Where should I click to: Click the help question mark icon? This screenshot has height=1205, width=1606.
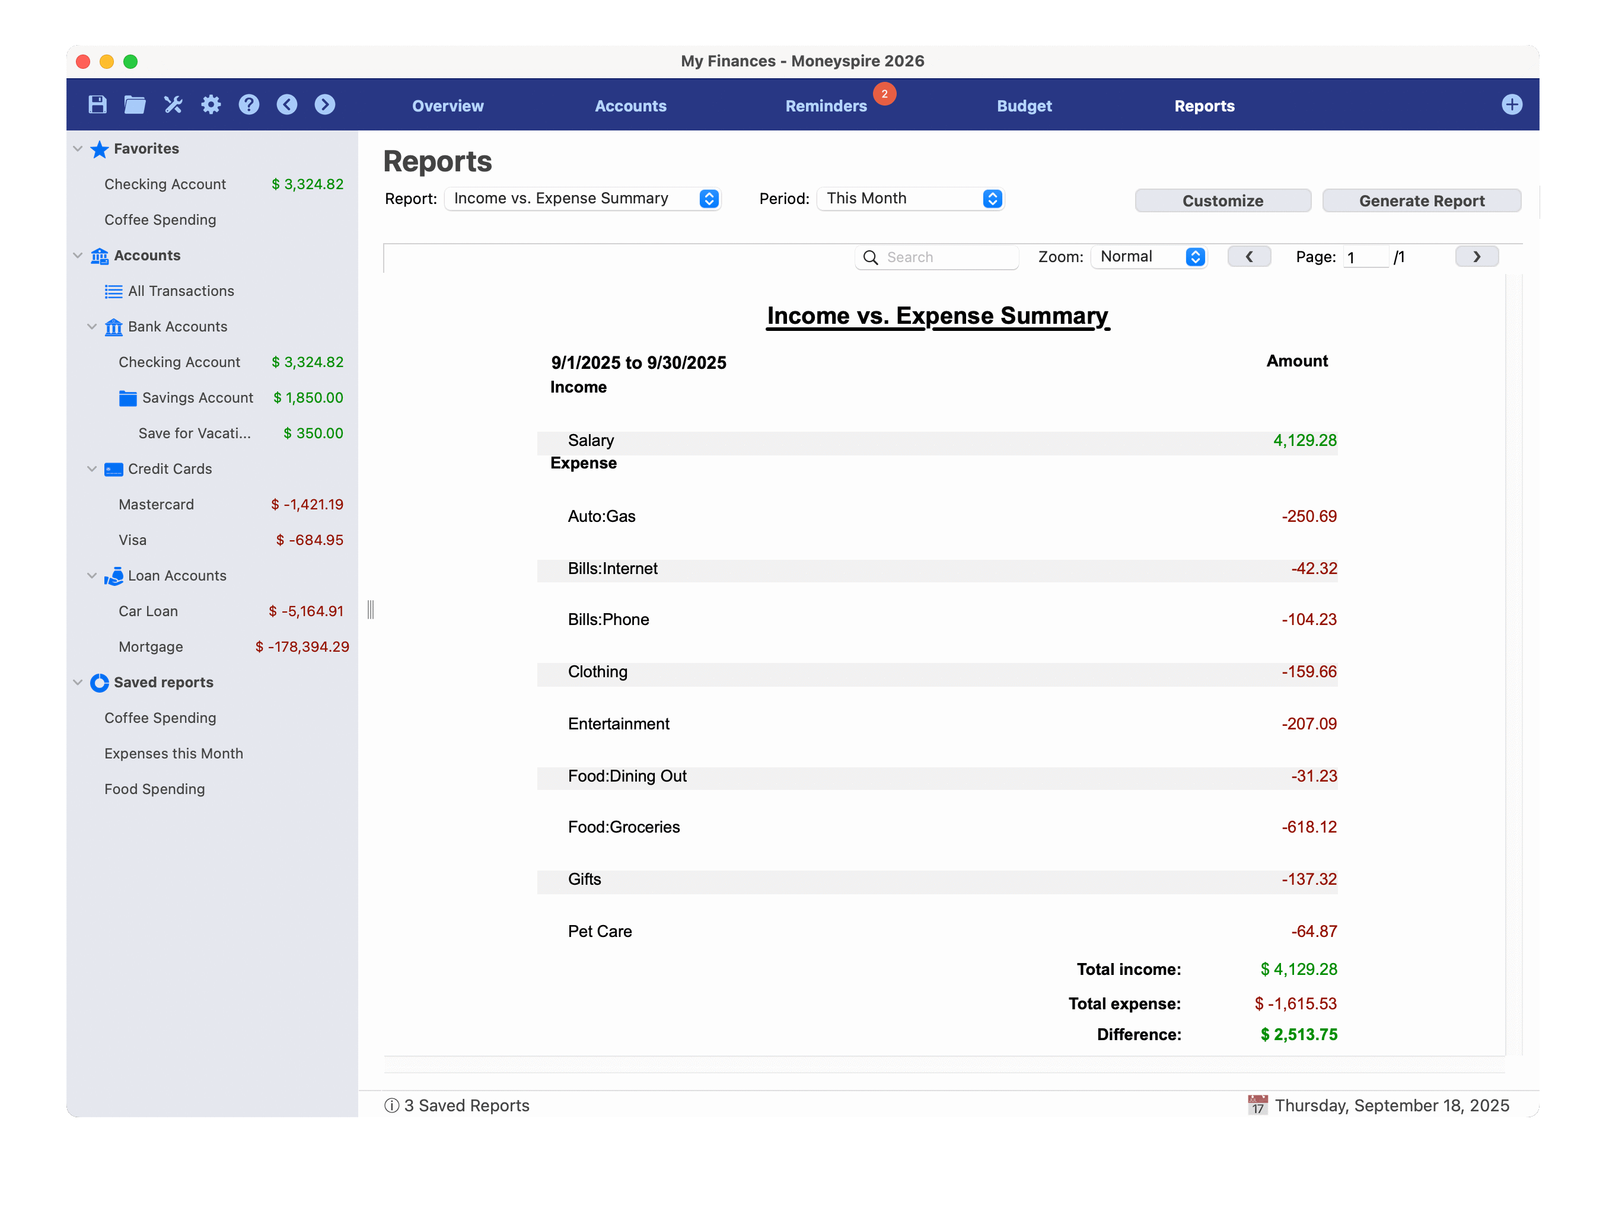point(249,104)
